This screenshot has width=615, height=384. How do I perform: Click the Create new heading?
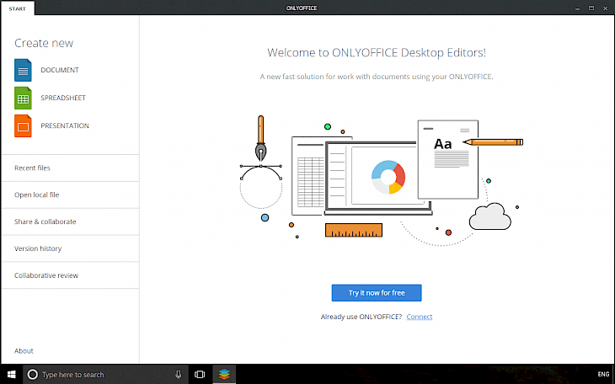(x=44, y=43)
